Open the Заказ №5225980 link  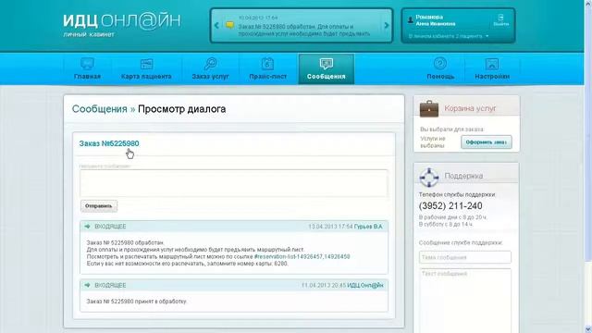[109, 143]
